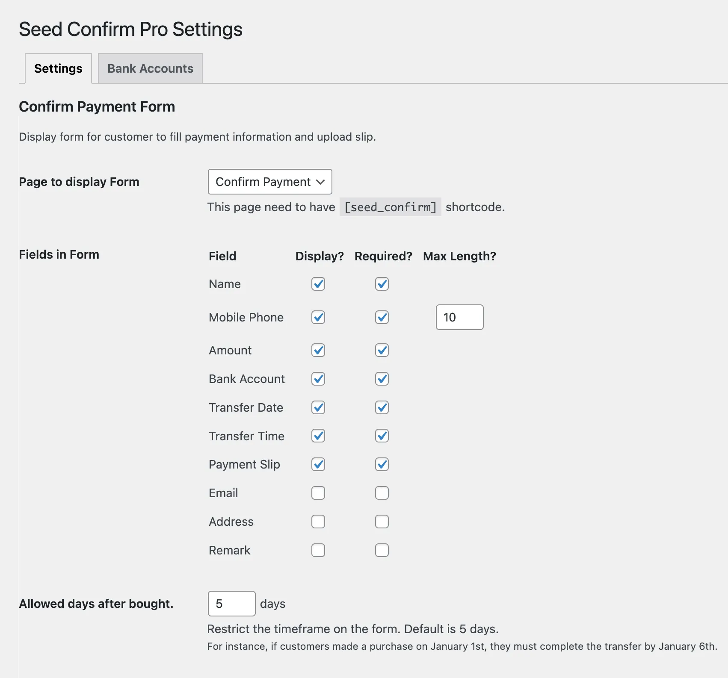Screen dimensions: 728x678
Task: Enable Display for the Email field
Action: point(318,493)
